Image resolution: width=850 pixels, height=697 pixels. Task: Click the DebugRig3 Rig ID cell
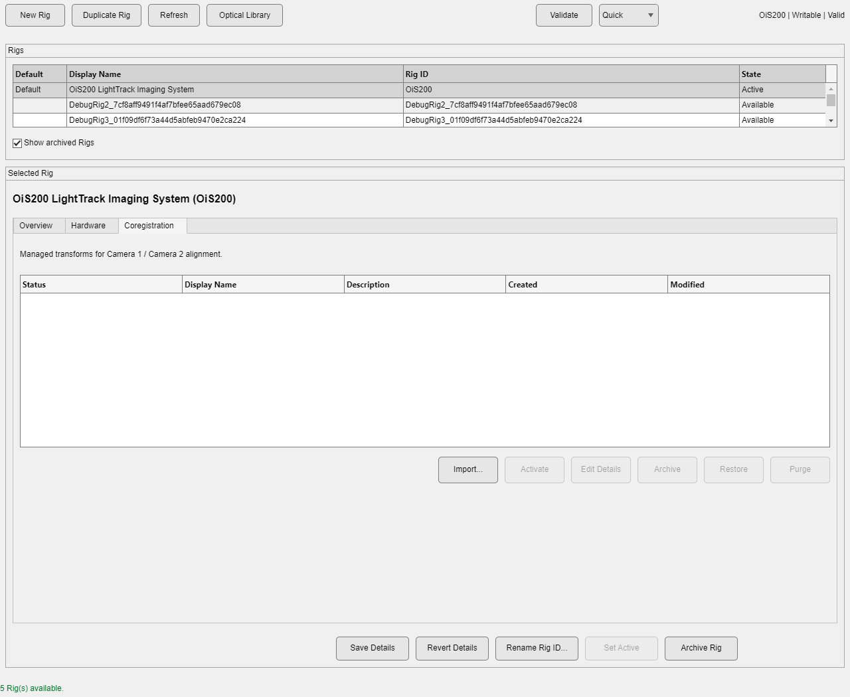pyautogui.click(x=571, y=120)
